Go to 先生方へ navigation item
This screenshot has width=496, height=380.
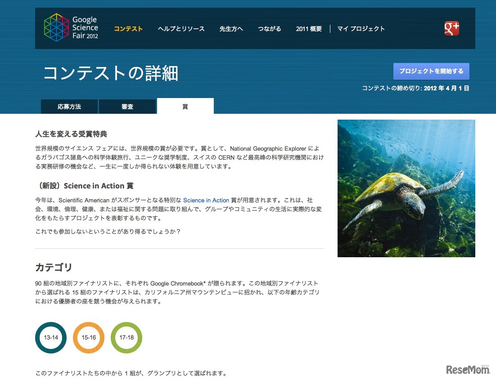(x=231, y=29)
